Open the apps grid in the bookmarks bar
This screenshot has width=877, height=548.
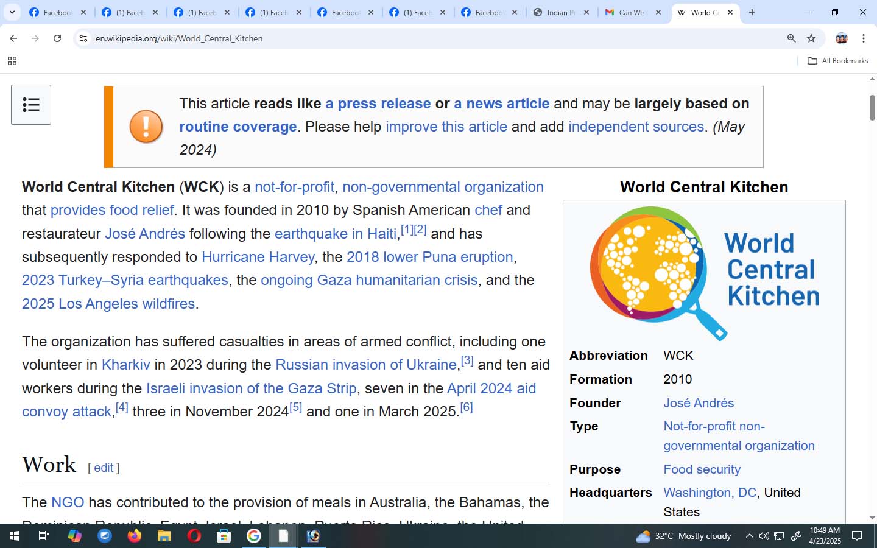[12, 61]
